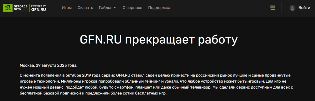Click the Powered by GFN.RU logo
Image resolution: width=315 pixels, height=101 pixels.
tap(38, 8)
